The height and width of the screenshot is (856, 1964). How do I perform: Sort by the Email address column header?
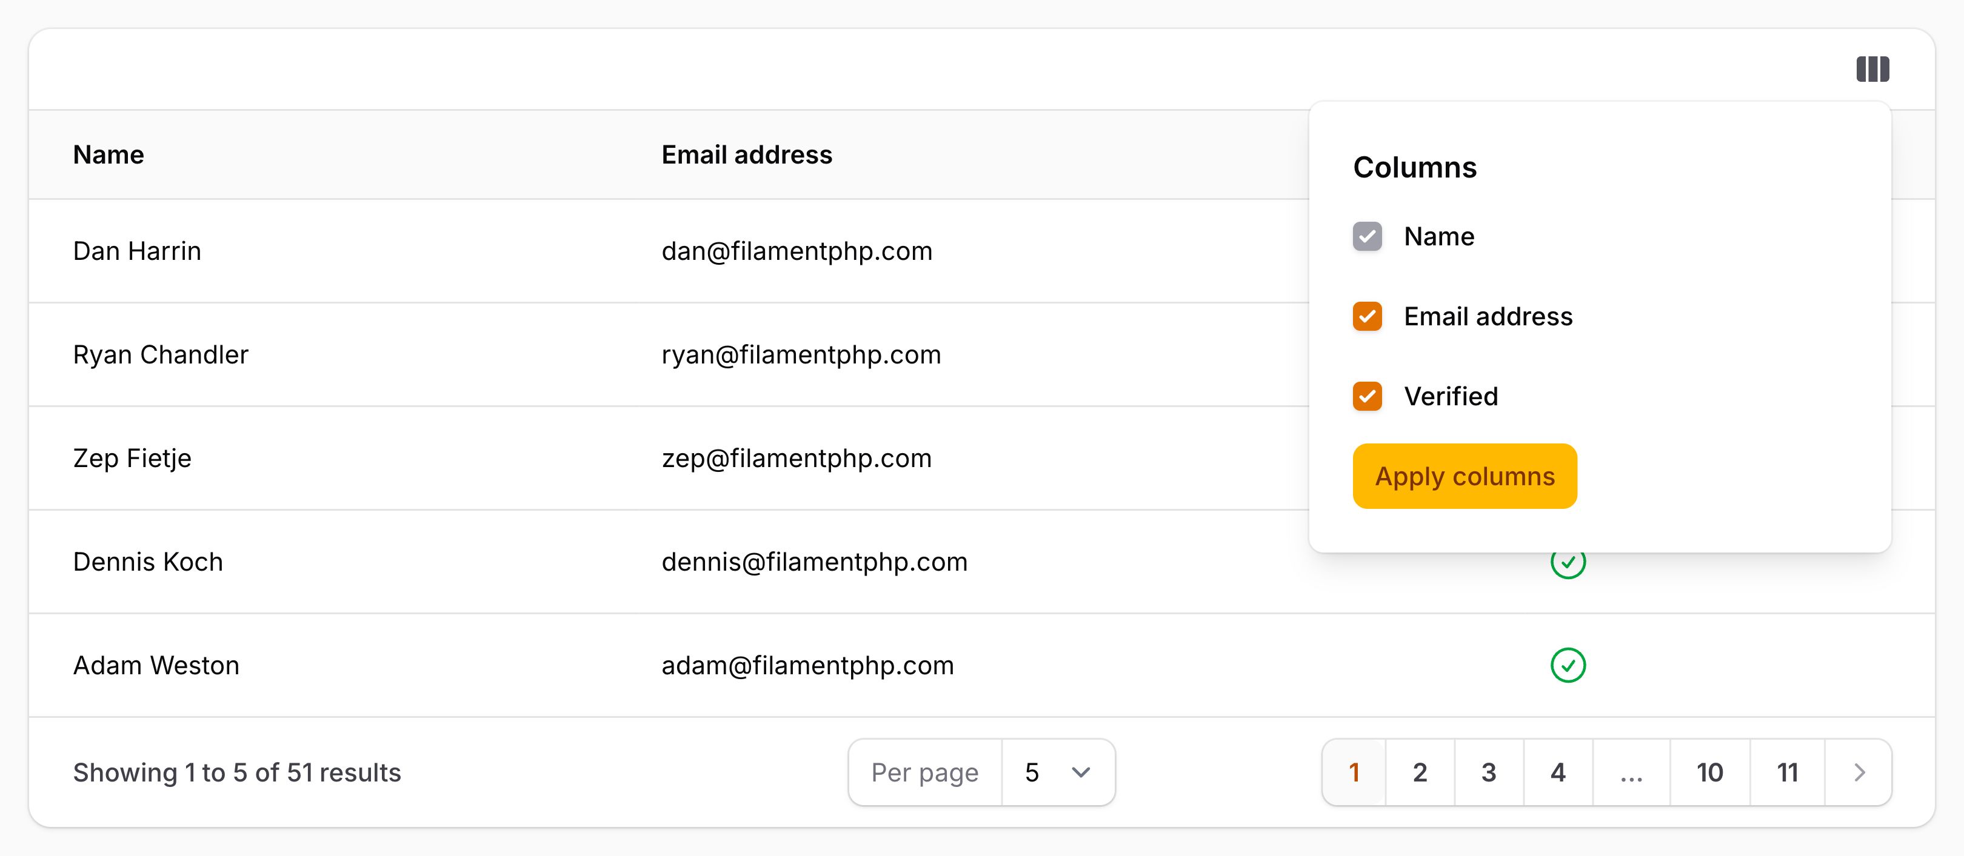pyautogui.click(x=746, y=154)
